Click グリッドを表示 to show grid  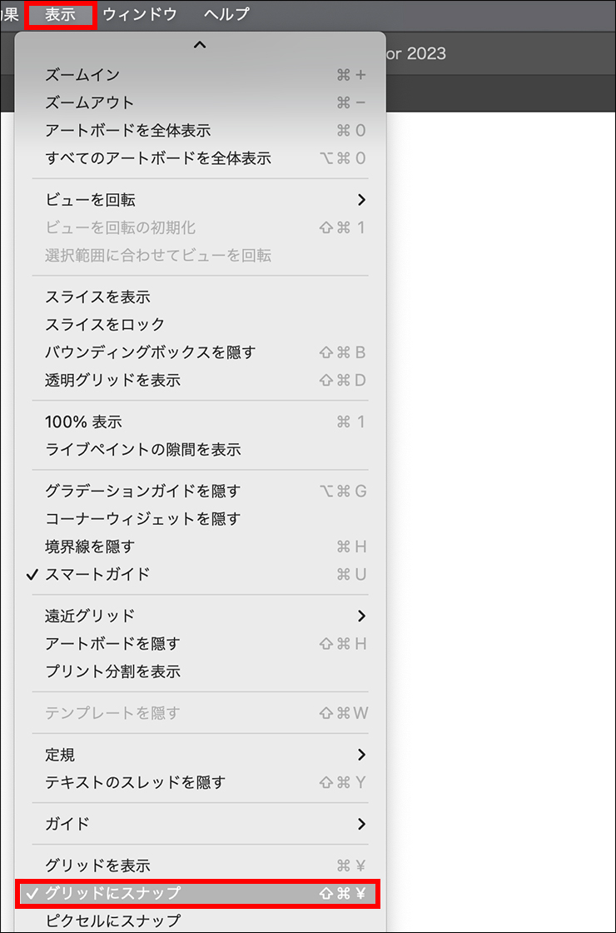[x=97, y=866]
